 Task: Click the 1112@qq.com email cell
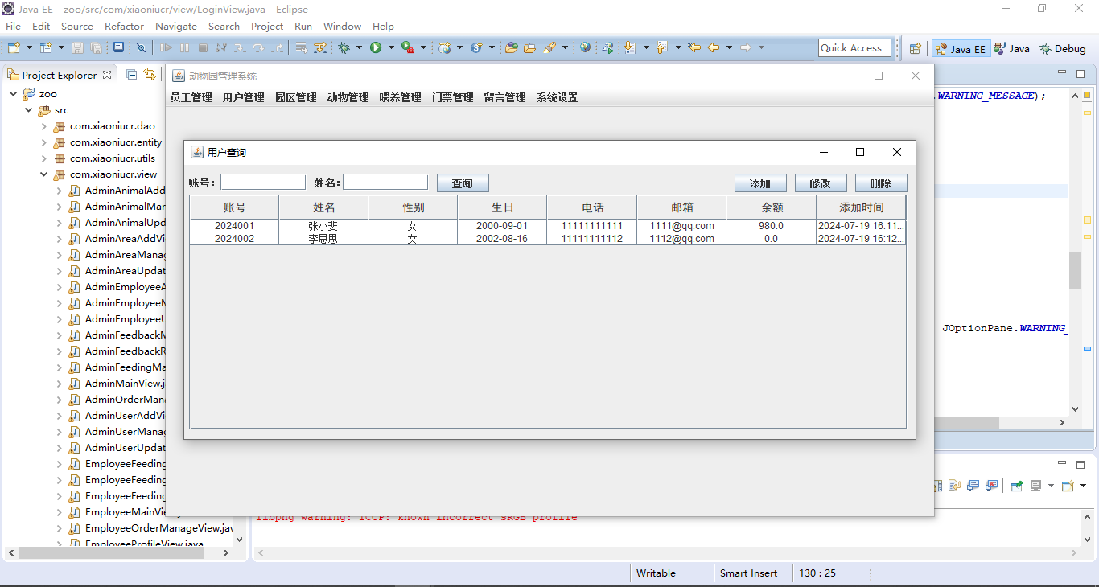[x=681, y=239]
